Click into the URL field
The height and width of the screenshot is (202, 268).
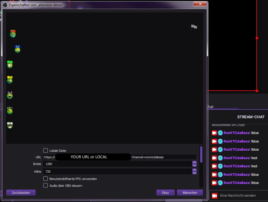pos(119,157)
